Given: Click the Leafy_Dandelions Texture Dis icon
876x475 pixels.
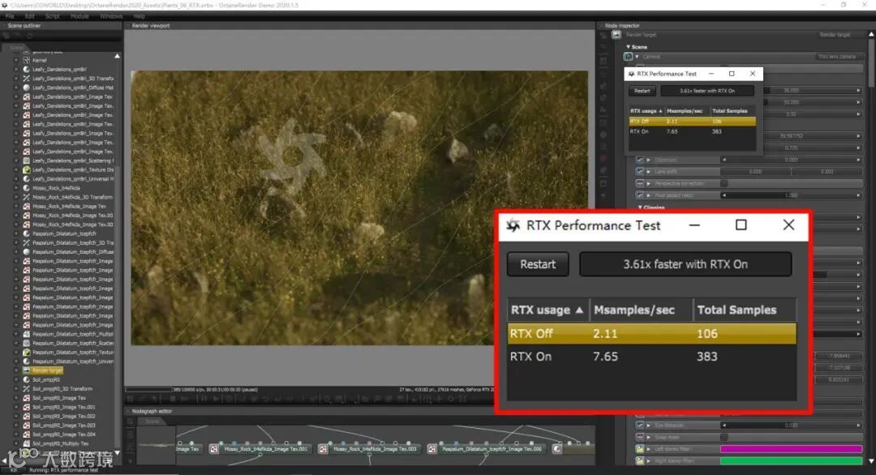Looking at the screenshot, I should (26, 169).
